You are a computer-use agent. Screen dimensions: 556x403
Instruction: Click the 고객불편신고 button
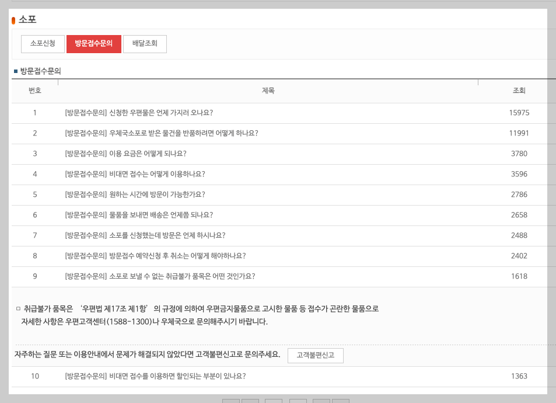click(316, 356)
